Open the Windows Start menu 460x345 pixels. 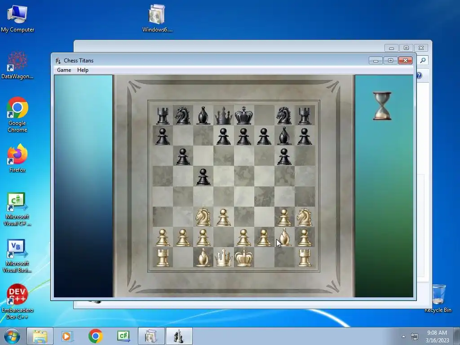[12, 336]
